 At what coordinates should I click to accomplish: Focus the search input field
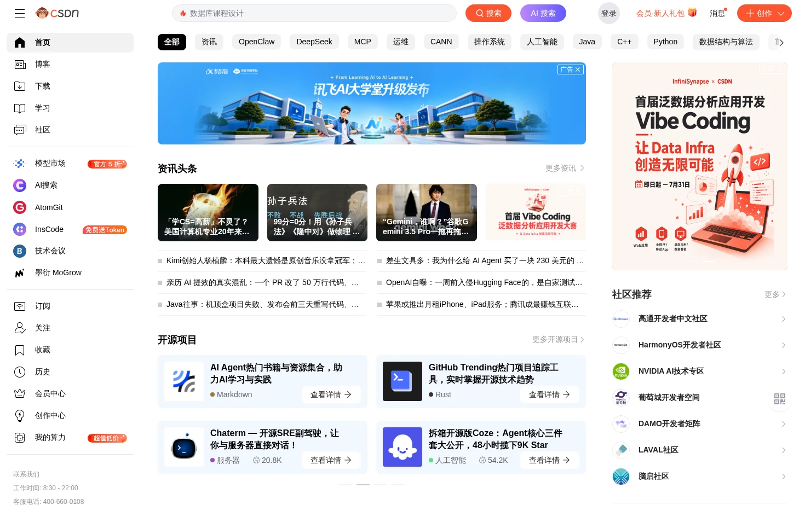click(x=314, y=13)
